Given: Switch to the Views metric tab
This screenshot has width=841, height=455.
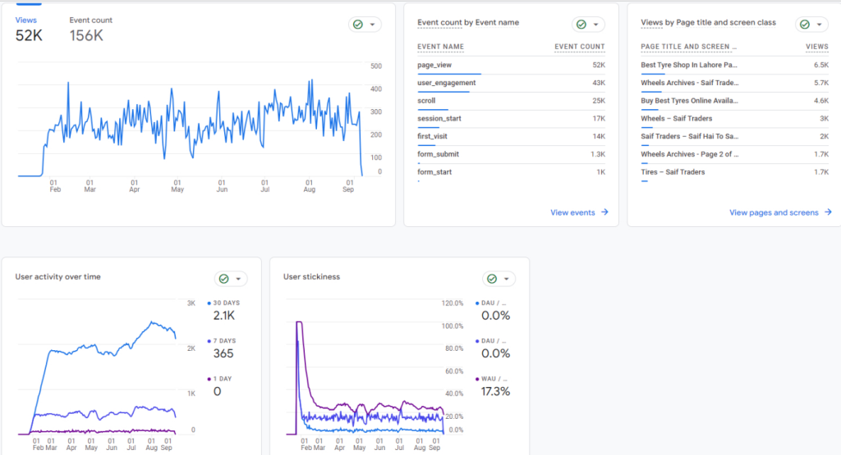Looking at the screenshot, I should (26, 29).
